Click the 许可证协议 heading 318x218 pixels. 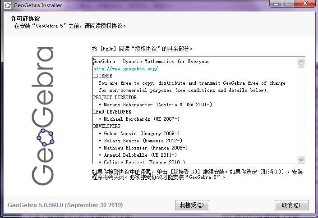click(x=25, y=18)
